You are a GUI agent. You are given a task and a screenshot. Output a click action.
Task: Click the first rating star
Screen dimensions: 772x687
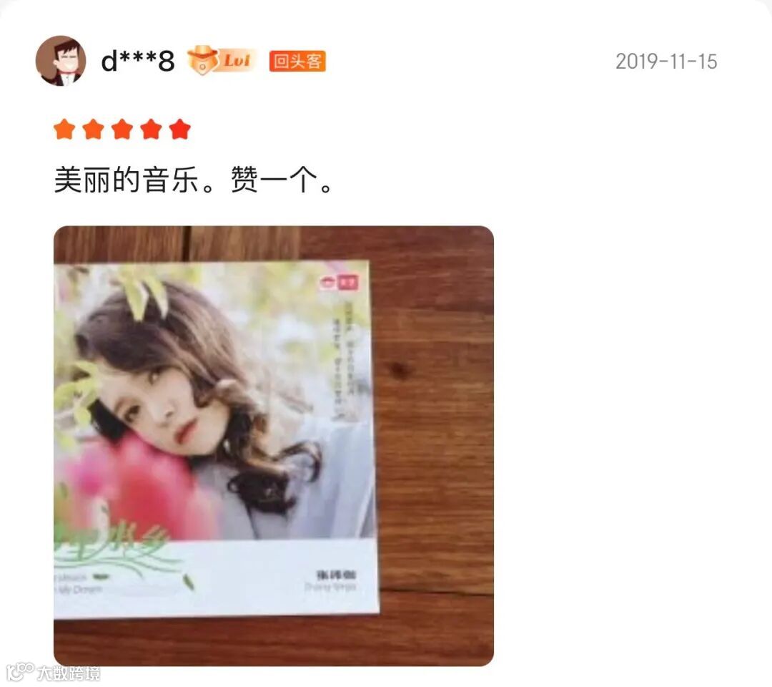[64, 130]
